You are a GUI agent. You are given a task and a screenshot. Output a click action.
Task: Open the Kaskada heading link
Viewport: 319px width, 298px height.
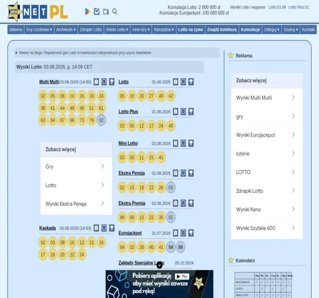[x=48, y=228]
